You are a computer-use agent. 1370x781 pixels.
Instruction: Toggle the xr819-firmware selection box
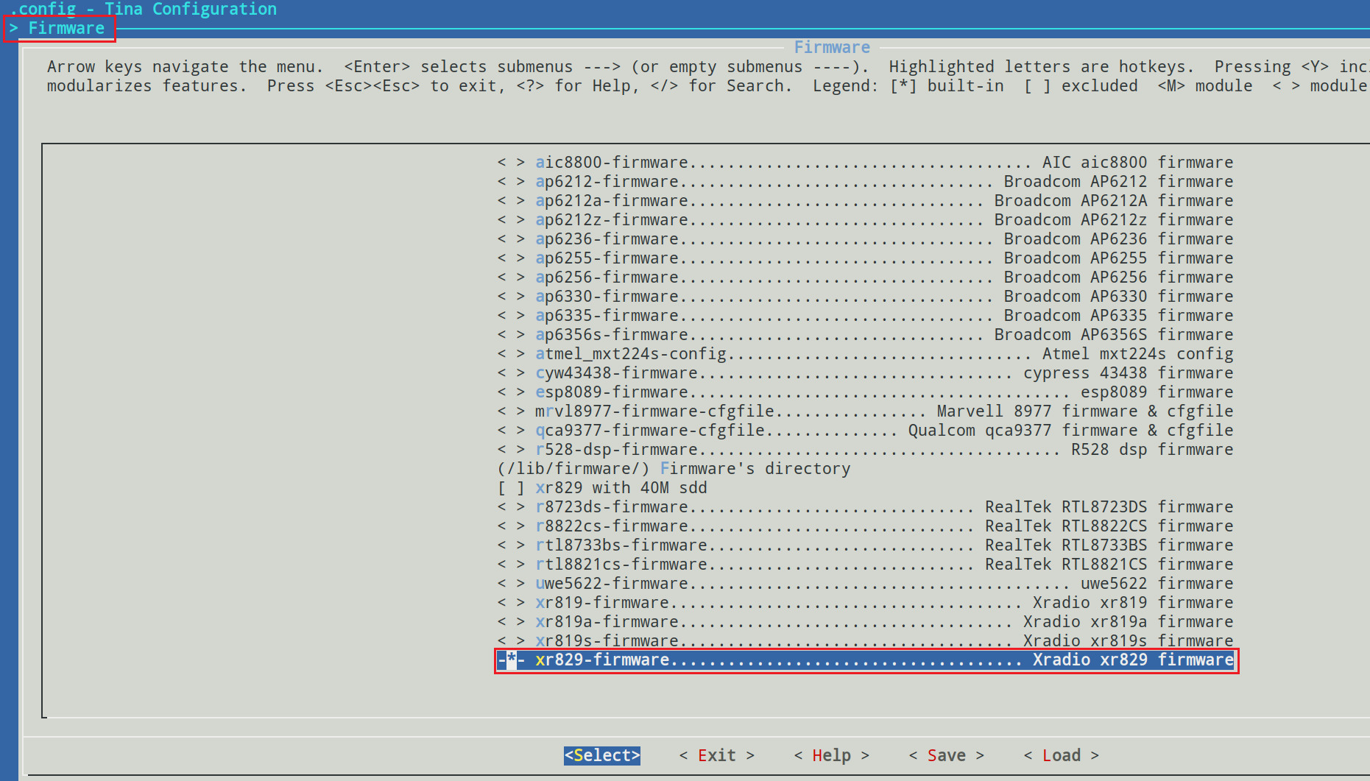[x=511, y=603]
